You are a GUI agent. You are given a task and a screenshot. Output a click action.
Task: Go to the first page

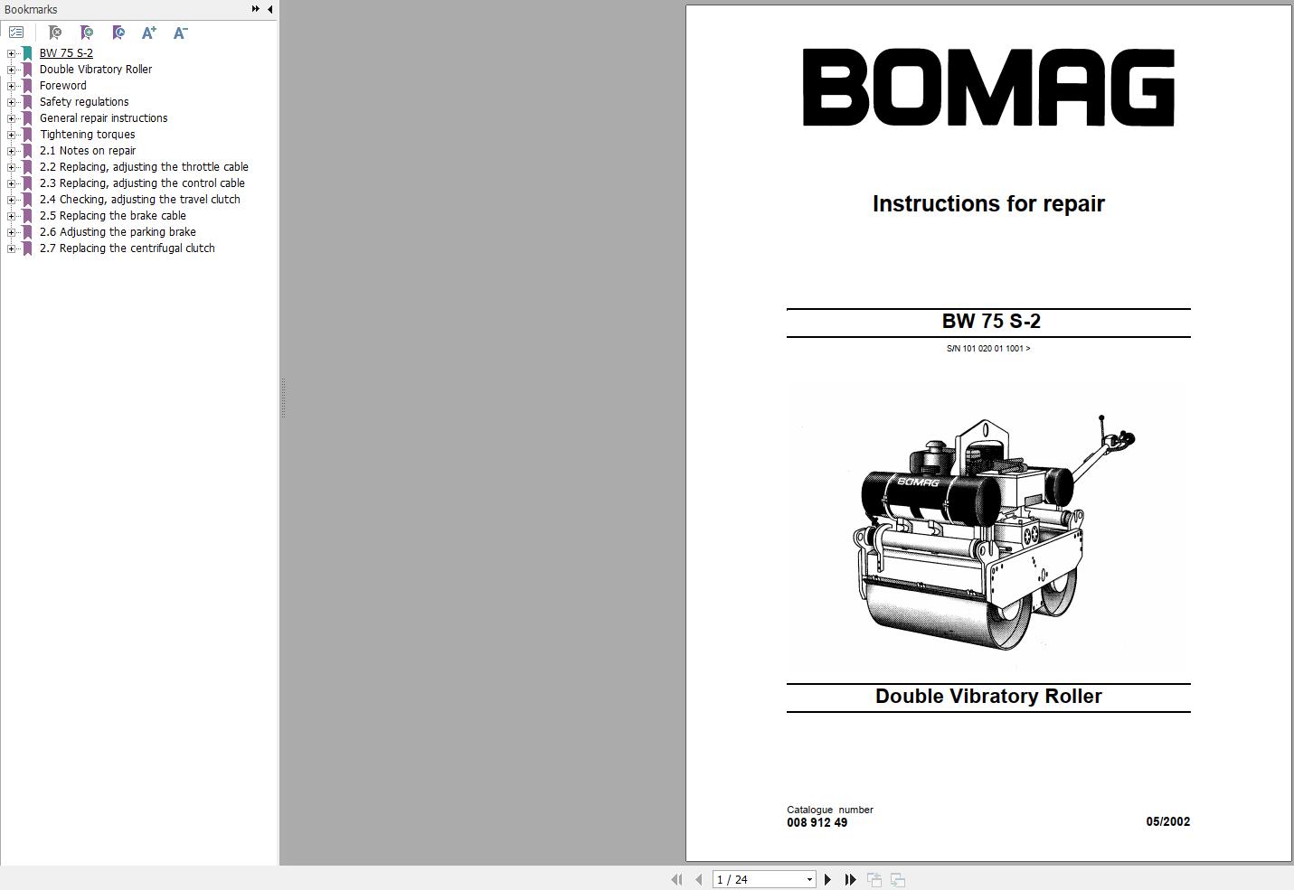pos(676,879)
